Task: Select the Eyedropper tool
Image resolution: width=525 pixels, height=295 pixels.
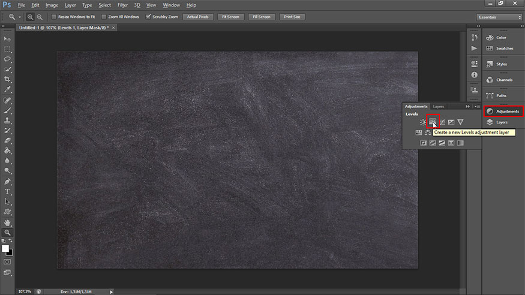Action: point(7,89)
